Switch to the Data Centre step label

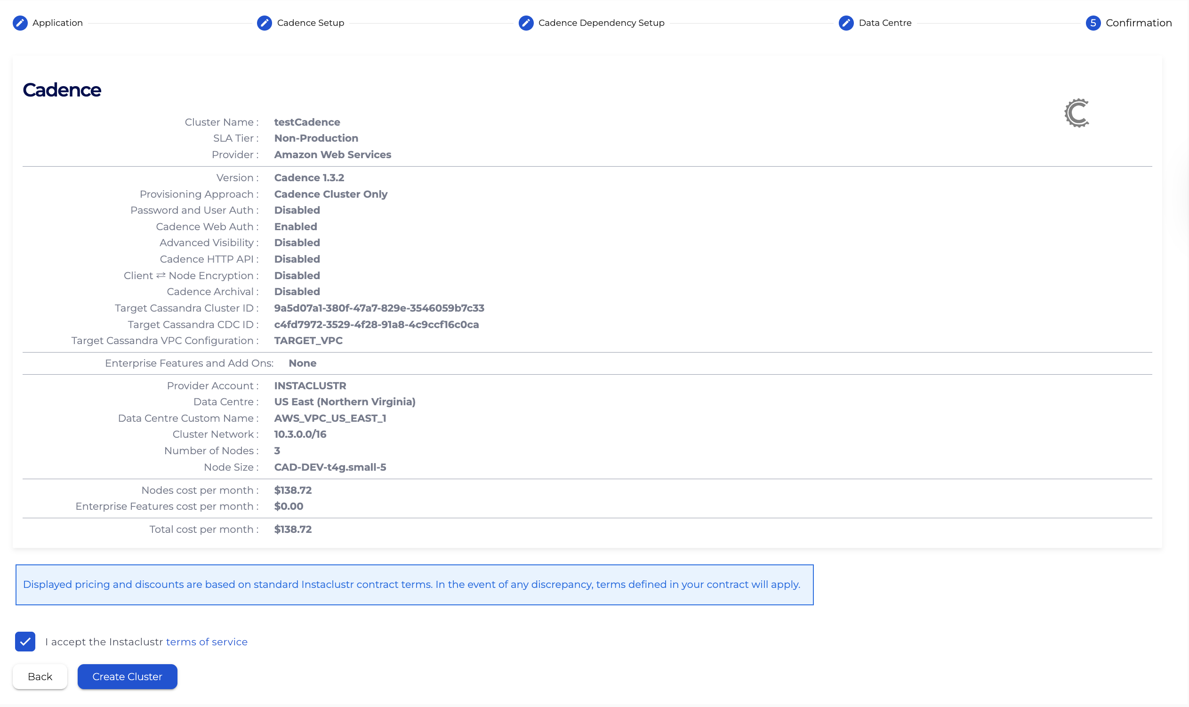click(885, 23)
